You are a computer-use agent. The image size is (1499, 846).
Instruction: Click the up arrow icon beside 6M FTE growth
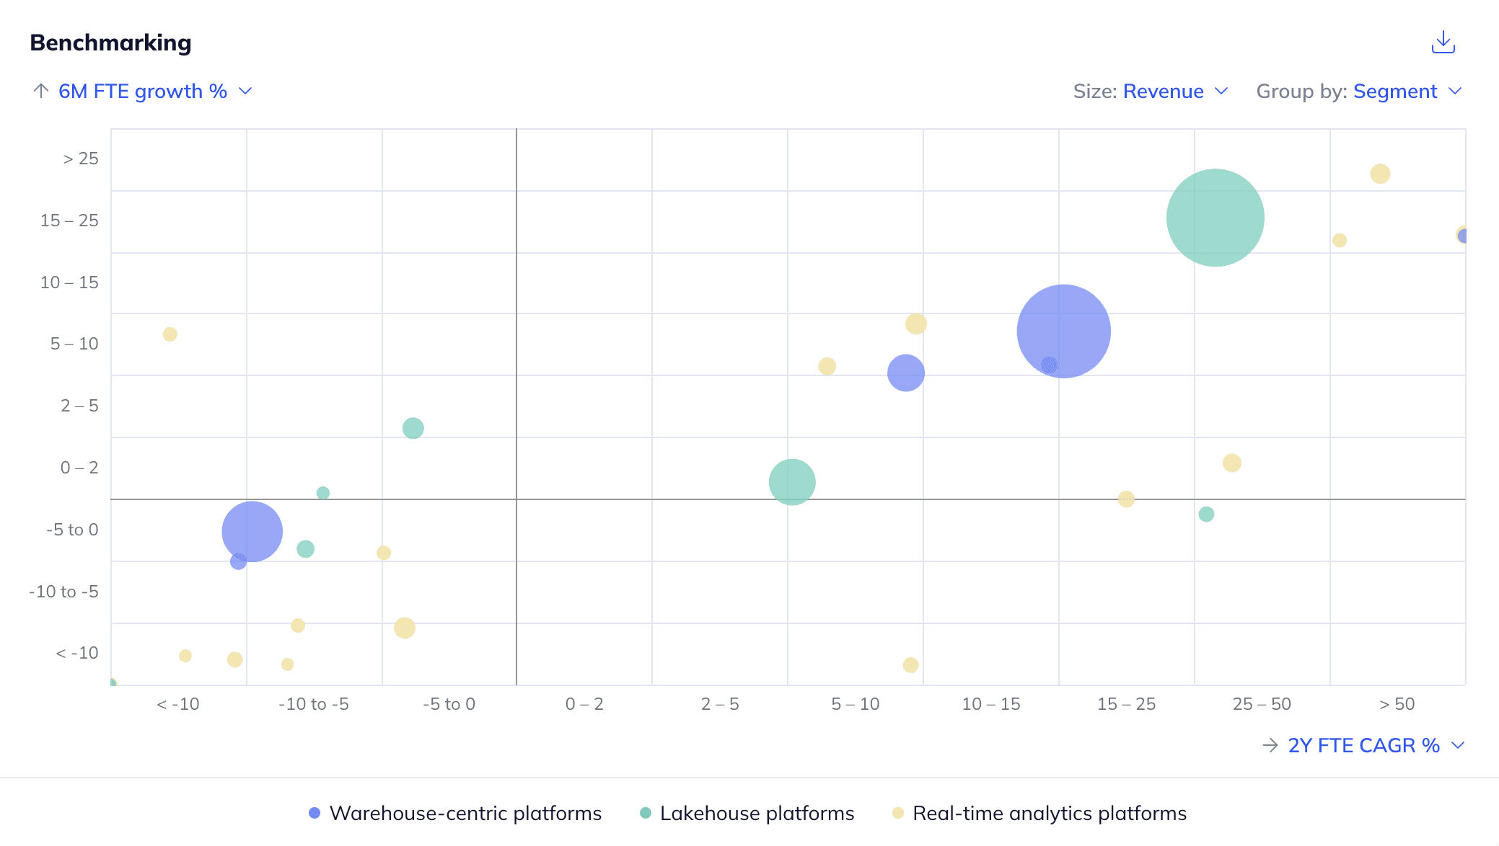coord(41,91)
